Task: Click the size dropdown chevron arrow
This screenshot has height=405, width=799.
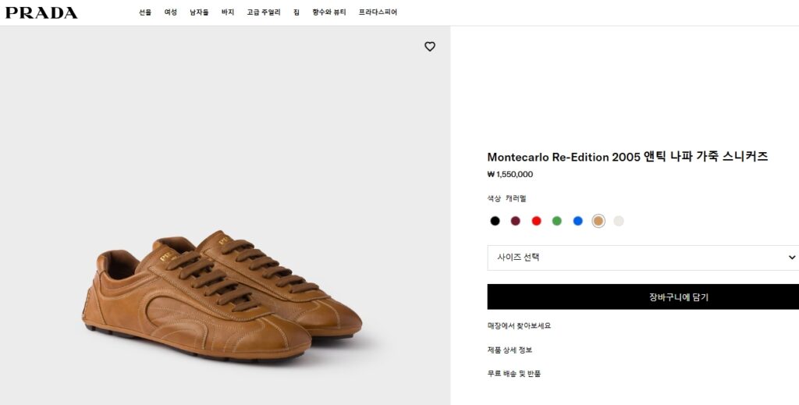Action: click(x=791, y=258)
